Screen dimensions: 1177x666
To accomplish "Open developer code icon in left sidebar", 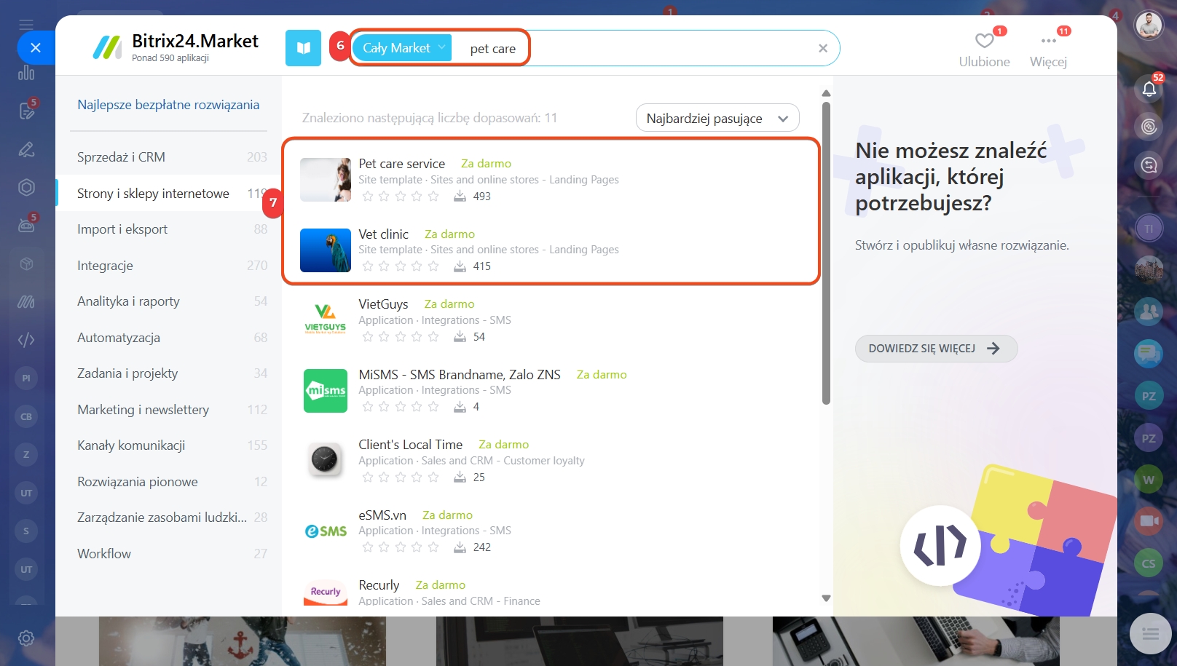I will (26, 339).
